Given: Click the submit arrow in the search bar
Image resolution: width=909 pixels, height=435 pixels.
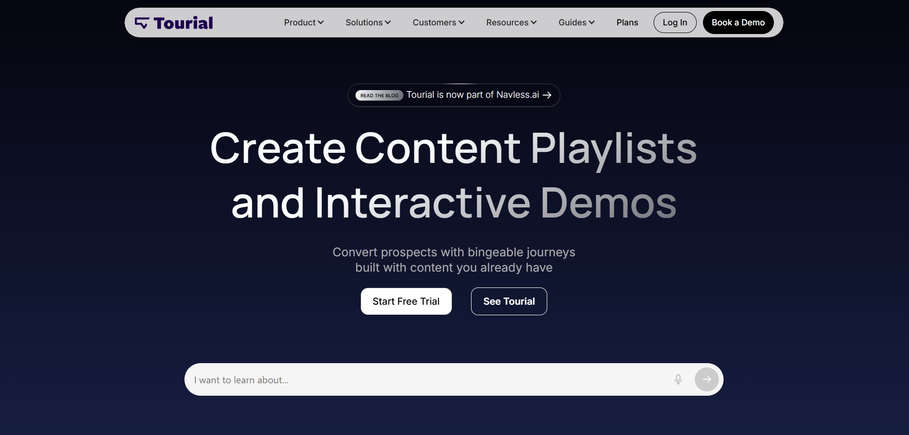Looking at the screenshot, I should click(x=706, y=379).
